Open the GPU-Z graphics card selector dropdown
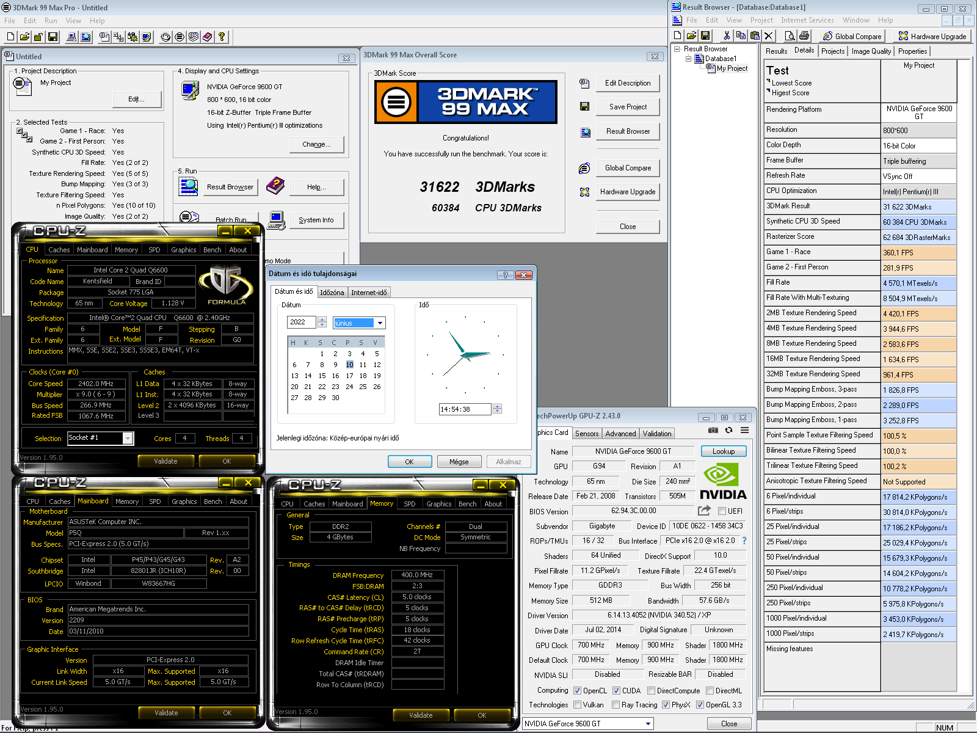This screenshot has height=733, width=977. [x=648, y=724]
